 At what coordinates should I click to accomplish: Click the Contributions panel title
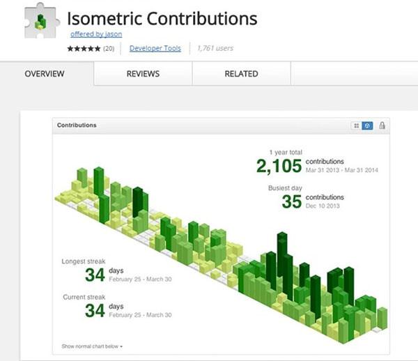(77, 125)
